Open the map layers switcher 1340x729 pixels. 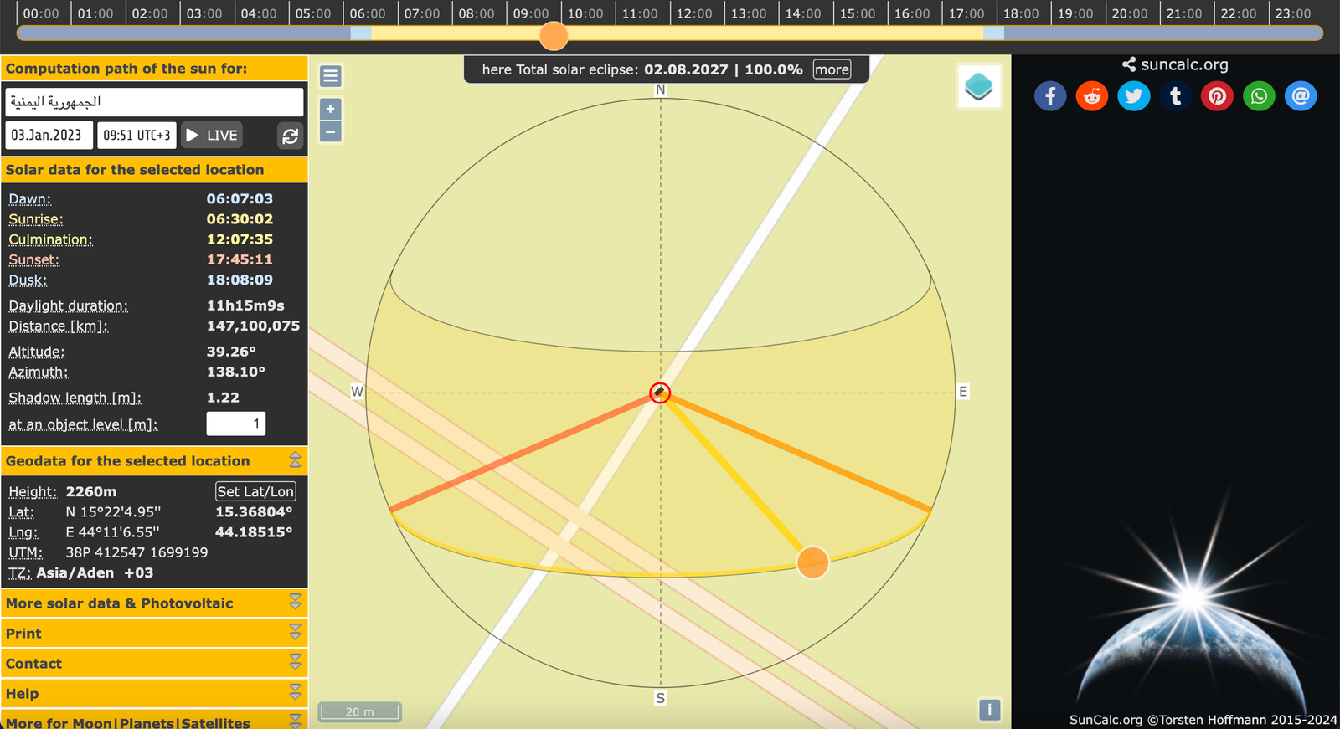[978, 87]
